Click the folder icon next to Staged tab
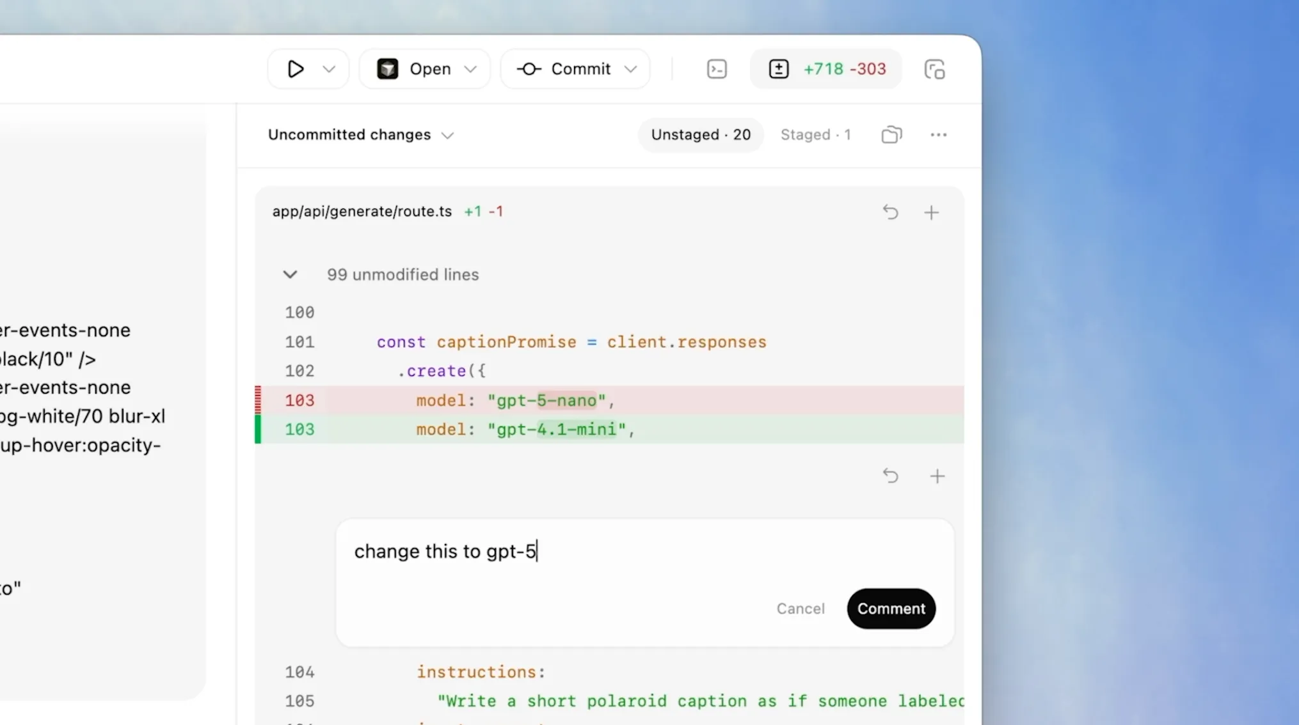 tap(891, 134)
